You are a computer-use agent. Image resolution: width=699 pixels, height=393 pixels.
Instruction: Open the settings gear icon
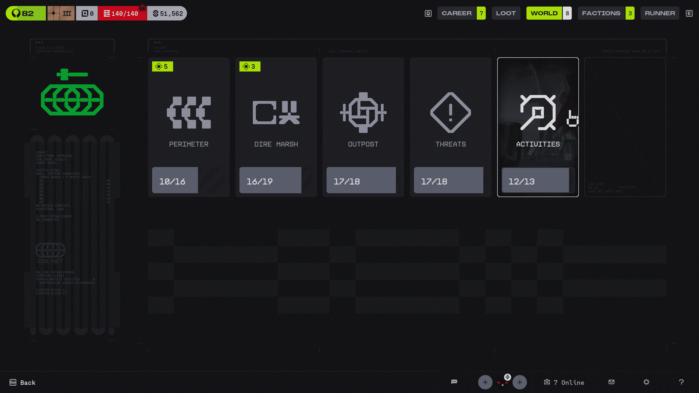646,382
